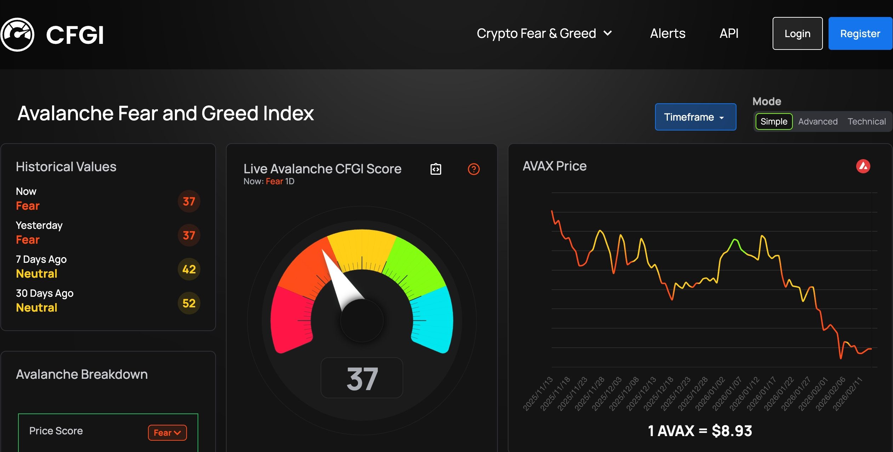Click the 7 Days Ago 42 badge
Screen dimensions: 893x452
pos(189,270)
